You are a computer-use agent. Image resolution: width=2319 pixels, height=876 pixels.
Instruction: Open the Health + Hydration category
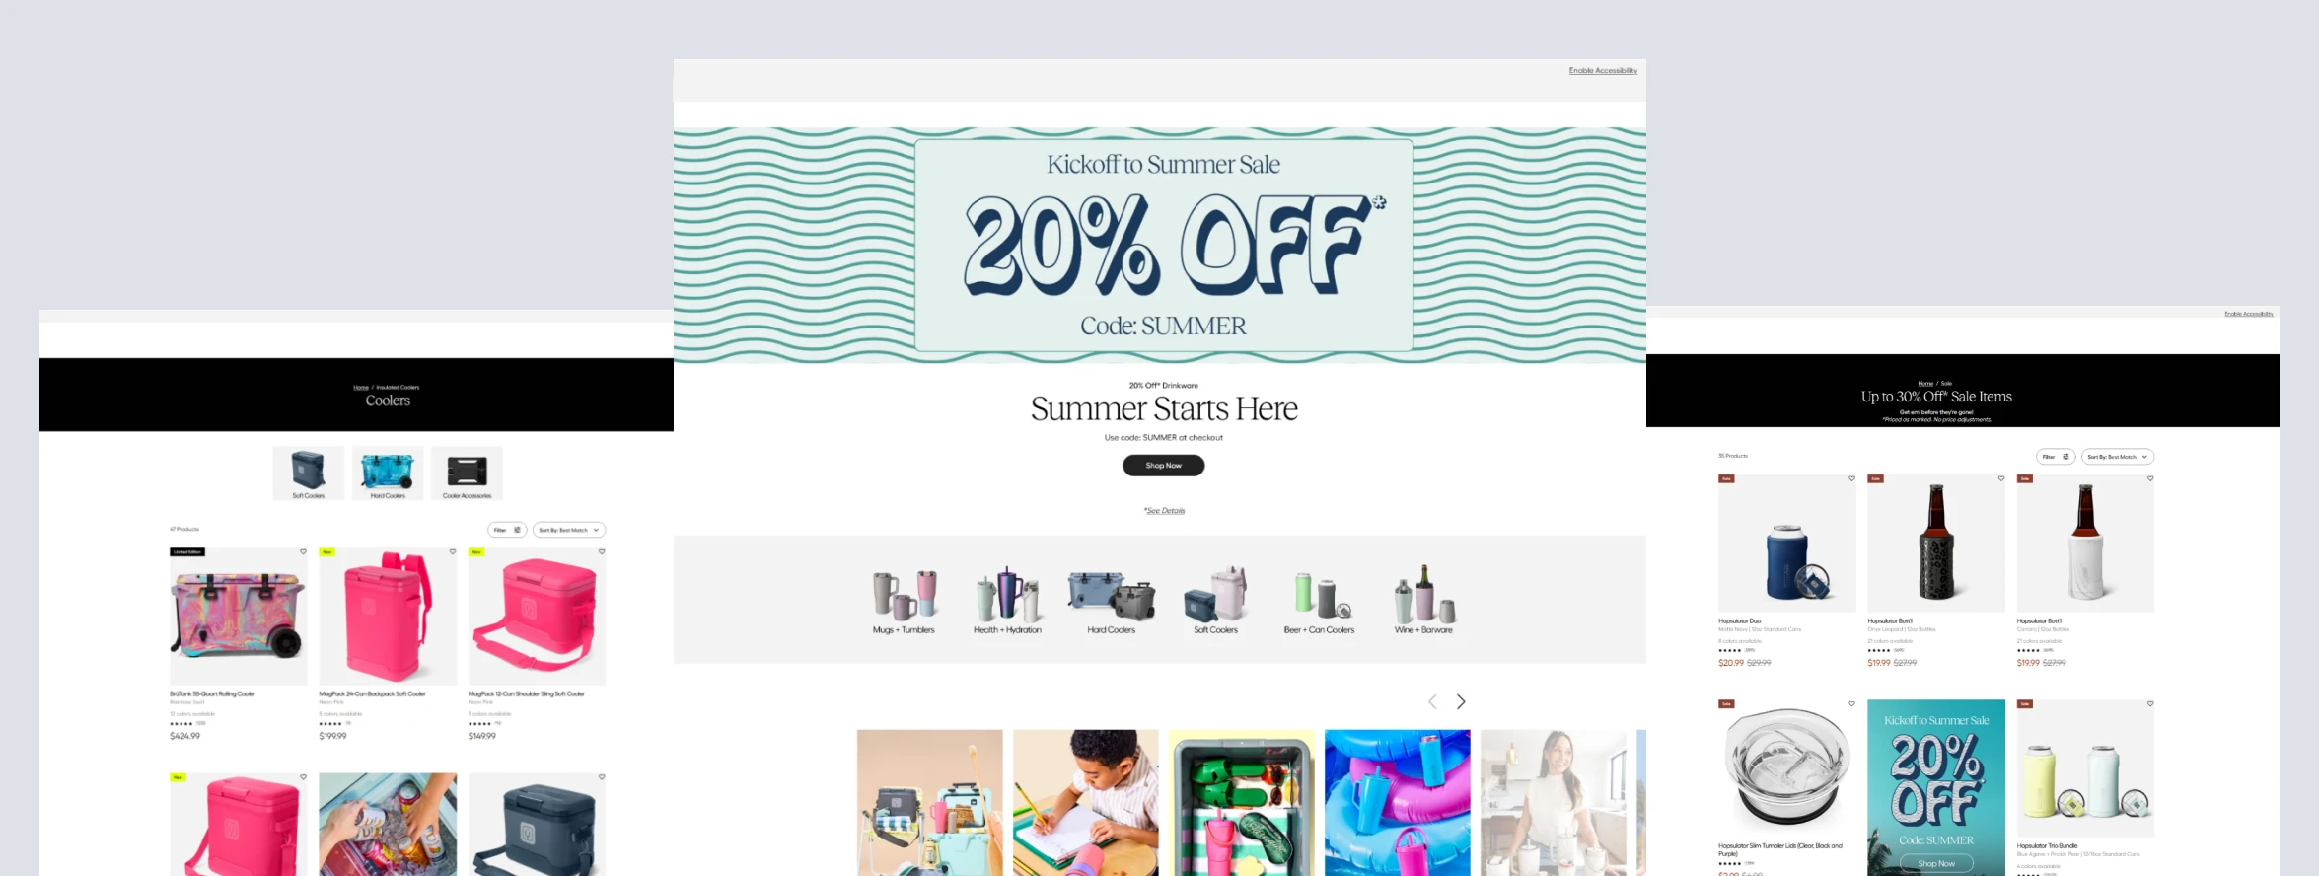[1007, 602]
